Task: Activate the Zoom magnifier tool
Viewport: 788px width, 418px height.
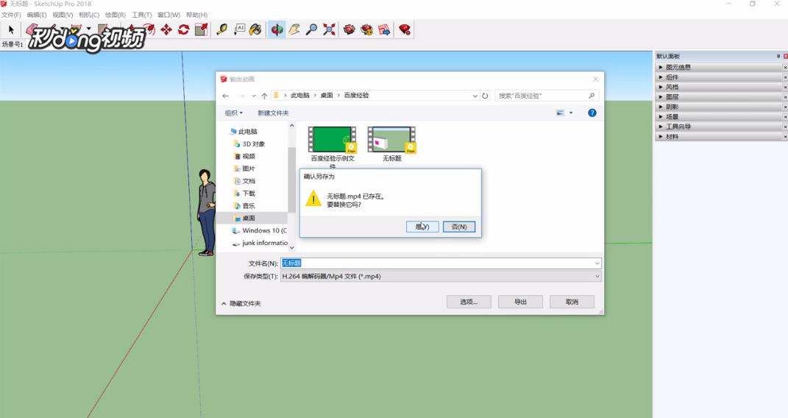Action: click(311, 29)
